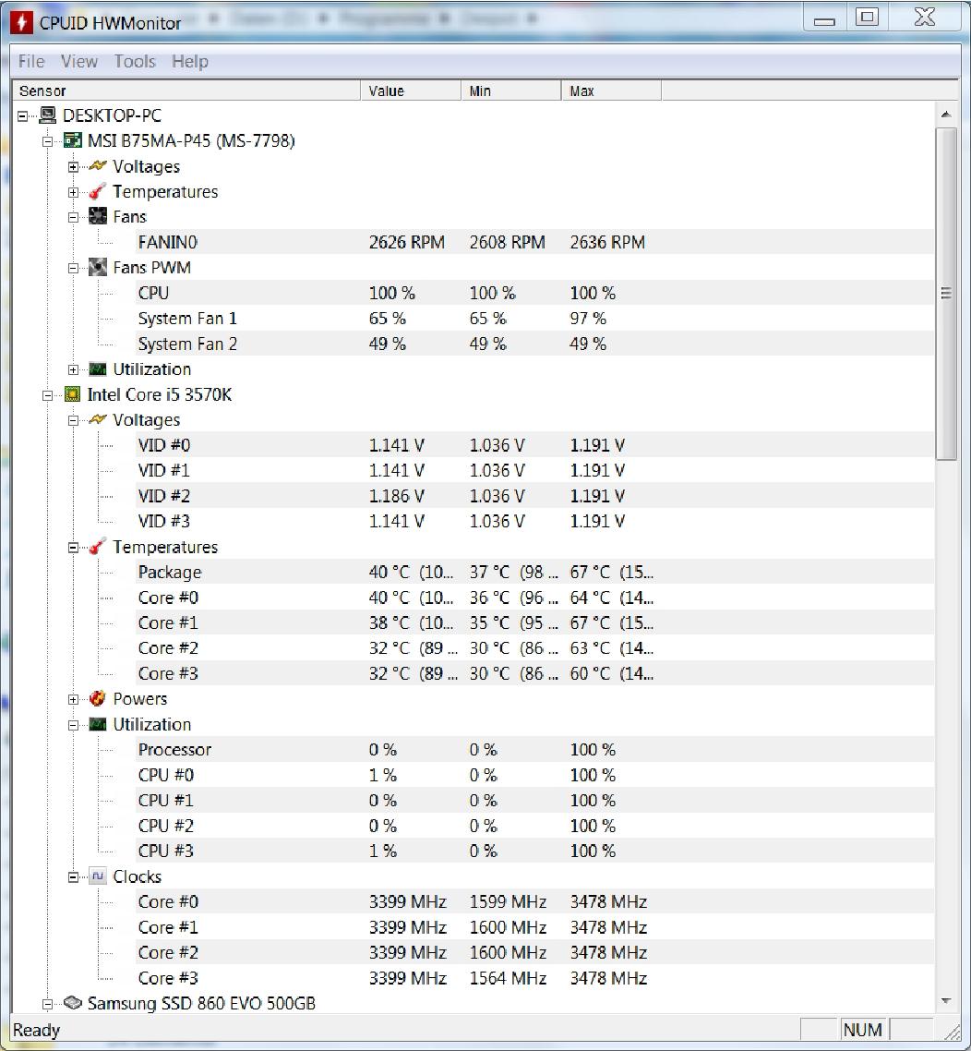Select the Core #3 temperature row
The width and height of the screenshot is (971, 1051).
click(534, 673)
